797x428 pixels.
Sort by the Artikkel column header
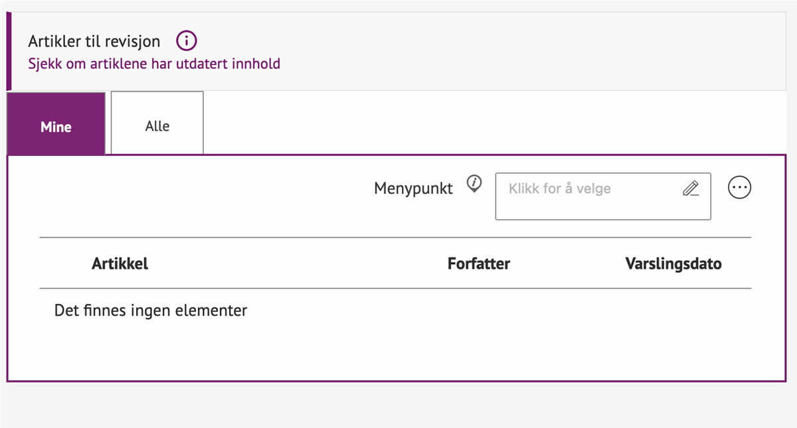[120, 263]
